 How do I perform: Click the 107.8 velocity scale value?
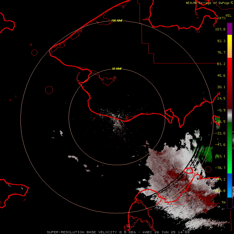coord(220,29)
